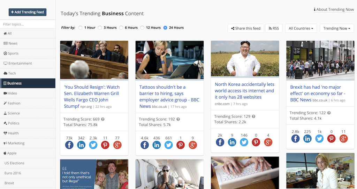The image size is (357, 189).
Task: Open the All Countries dropdown
Action: (x=301, y=28)
